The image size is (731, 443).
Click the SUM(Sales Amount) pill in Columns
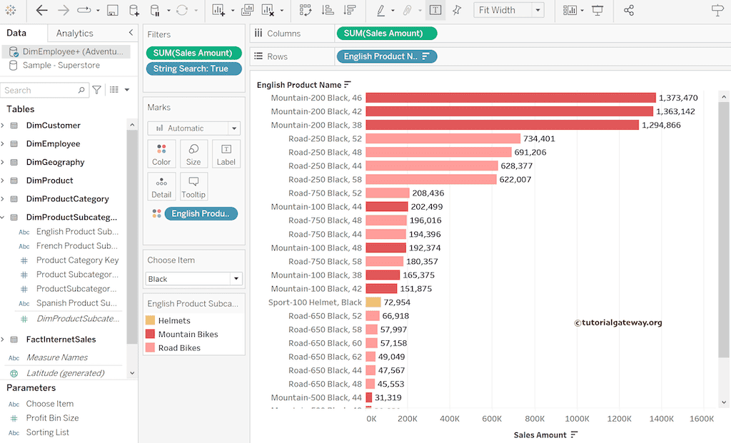[386, 33]
